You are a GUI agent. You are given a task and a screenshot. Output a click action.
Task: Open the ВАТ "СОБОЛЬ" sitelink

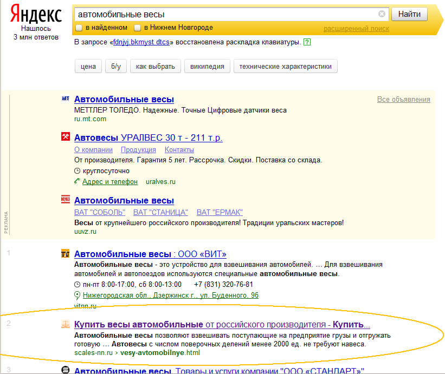[100, 212]
